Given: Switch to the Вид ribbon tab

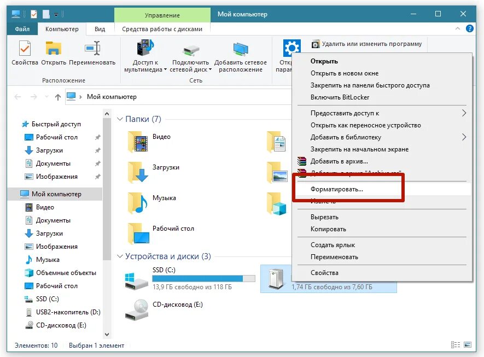Looking at the screenshot, I should pyautogui.click(x=100, y=29).
